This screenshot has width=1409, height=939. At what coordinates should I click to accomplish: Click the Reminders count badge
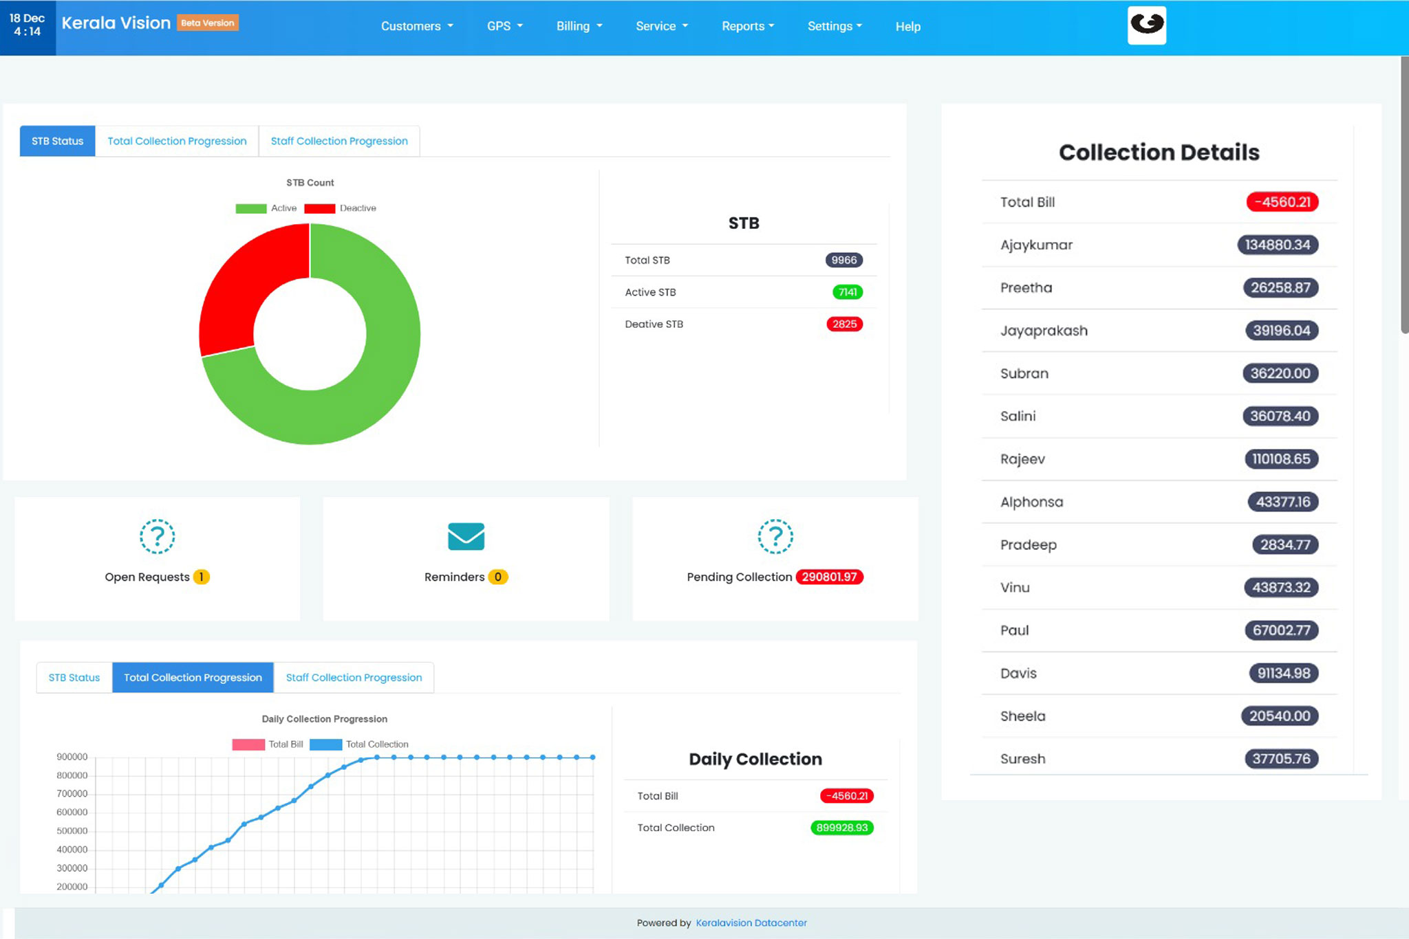(x=497, y=577)
